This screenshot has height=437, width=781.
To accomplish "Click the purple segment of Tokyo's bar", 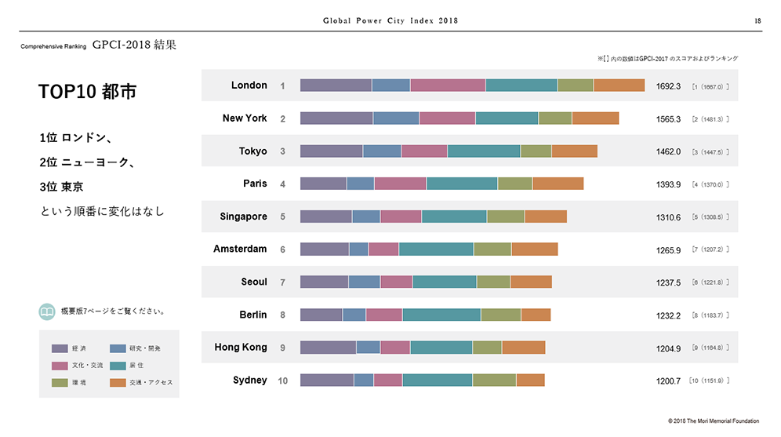I will pos(331,151).
